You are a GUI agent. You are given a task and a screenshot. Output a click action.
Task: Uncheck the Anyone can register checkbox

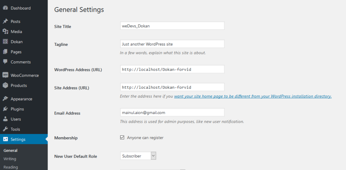point(122,138)
